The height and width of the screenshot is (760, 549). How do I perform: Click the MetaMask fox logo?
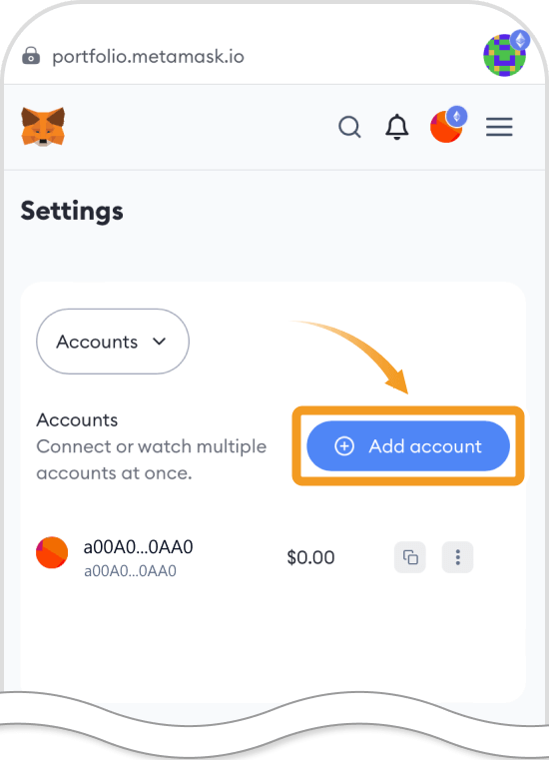coord(43,127)
